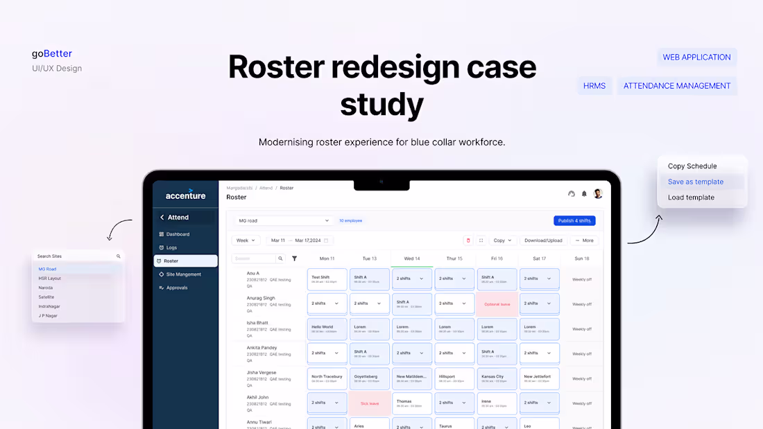Select the Logs icon in the sidebar

(161, 247)
